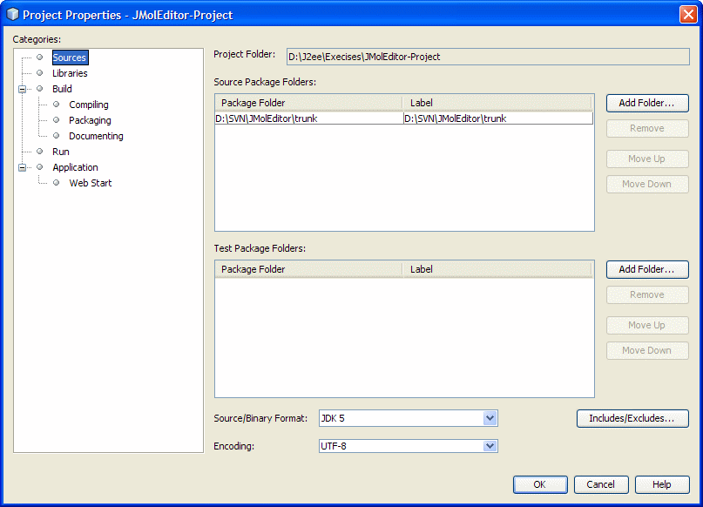The height and width of the screenshot is (507, 703).
Task: Select the Build category node
Action: 62,89
